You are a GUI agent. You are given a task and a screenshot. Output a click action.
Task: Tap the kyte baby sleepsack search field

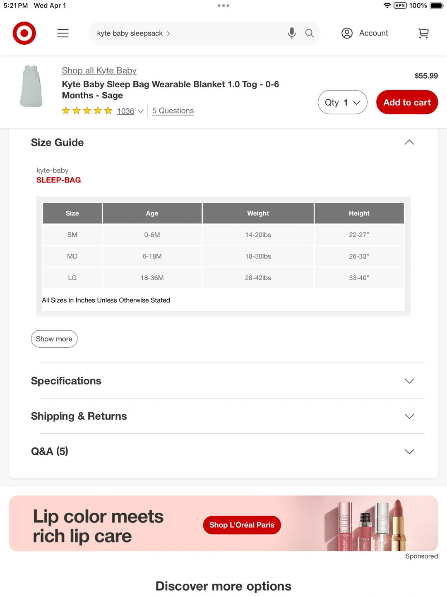point(186,33)
